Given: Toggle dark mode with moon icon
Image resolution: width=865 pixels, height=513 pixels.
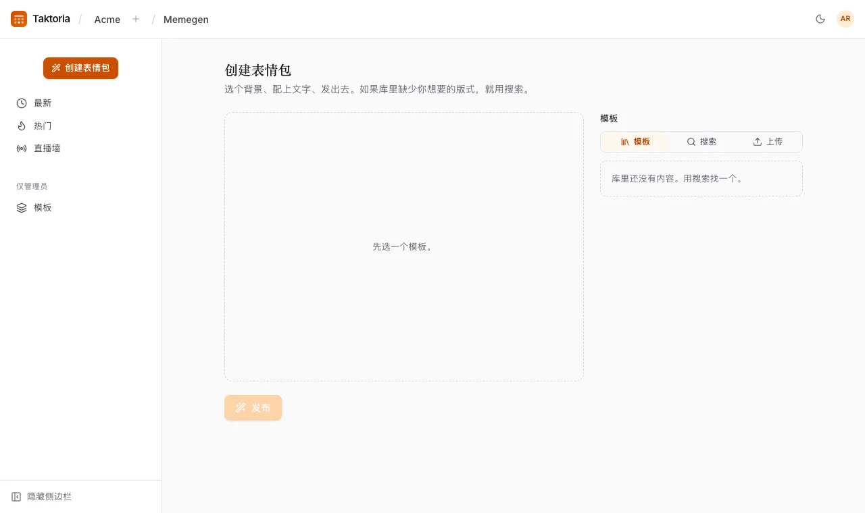Looking at the screenshot, I should tap(820, 19).
